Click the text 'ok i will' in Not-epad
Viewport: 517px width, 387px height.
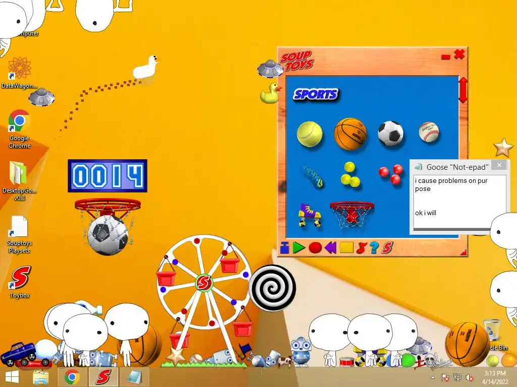pyautogui.click(x=425, y=213)
